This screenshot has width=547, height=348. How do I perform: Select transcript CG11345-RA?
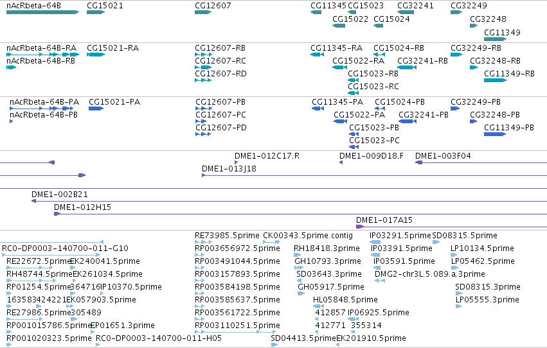(317, 55)
